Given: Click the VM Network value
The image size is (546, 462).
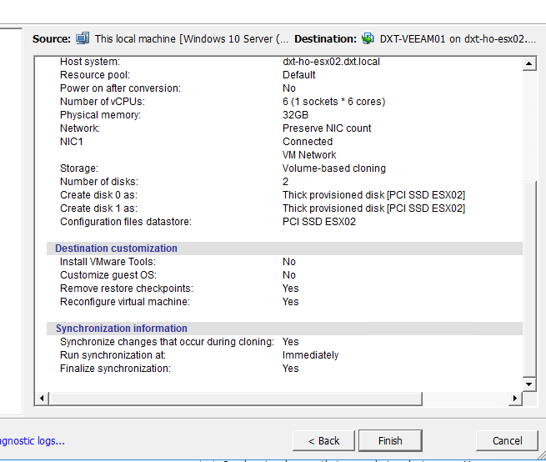Looking at the screenshot, I should pyautogui.click(x=309, y=155).
